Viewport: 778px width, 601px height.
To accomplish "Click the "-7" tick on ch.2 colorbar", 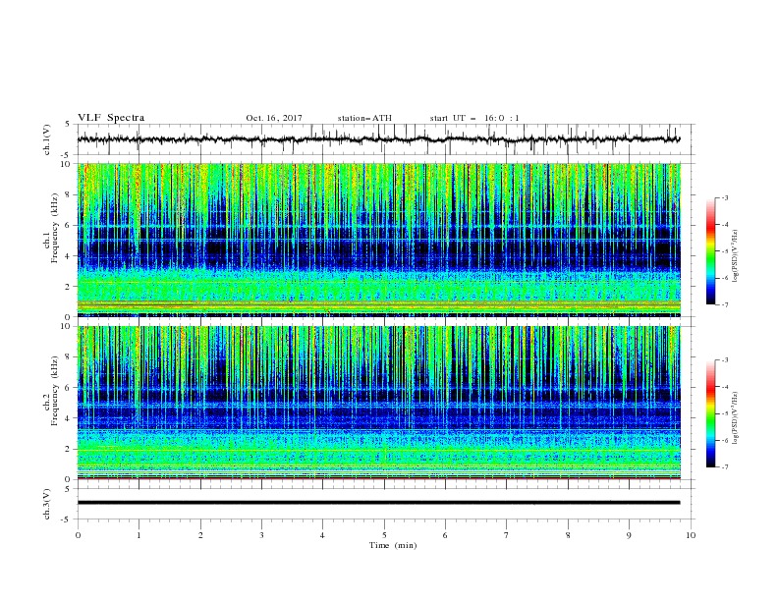I will coord(725,467).
